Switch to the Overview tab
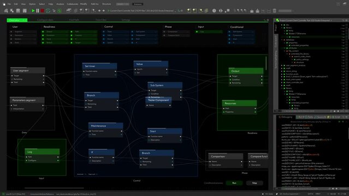 coord(17,20)
